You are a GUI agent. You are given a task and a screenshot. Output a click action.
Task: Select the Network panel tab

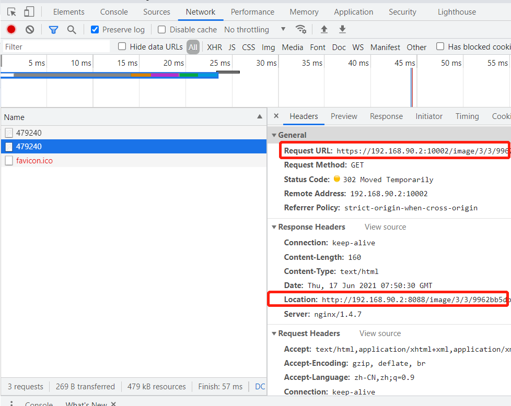(201, 12)
